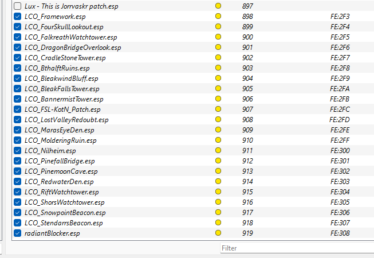Toggle the LCO_CradleStoneTower.esp checkbox

[17, 57]
